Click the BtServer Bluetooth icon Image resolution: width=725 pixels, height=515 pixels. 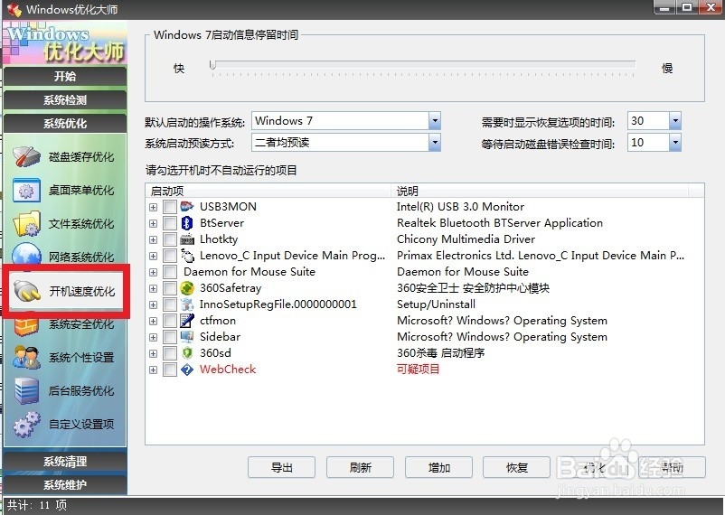point(187,223)
